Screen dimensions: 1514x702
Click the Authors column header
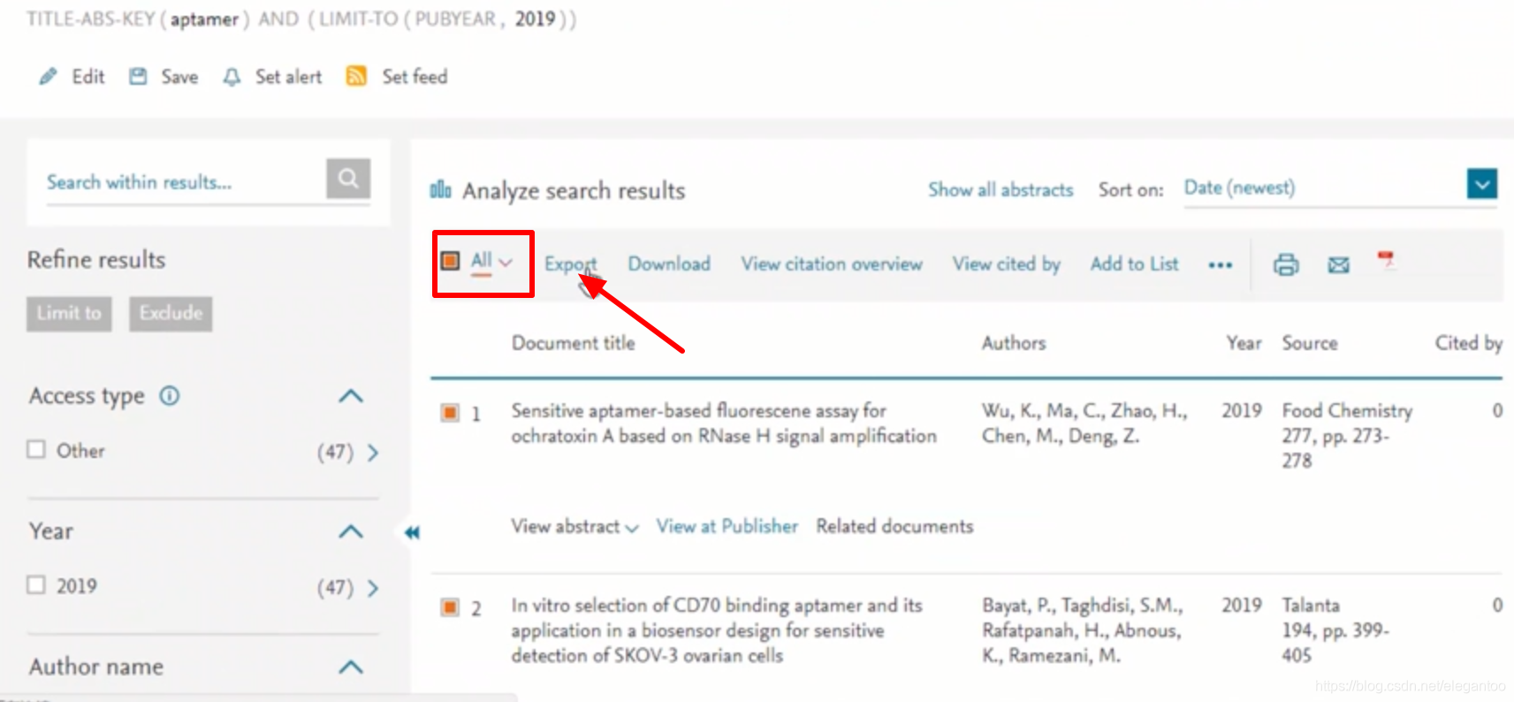1014,343
